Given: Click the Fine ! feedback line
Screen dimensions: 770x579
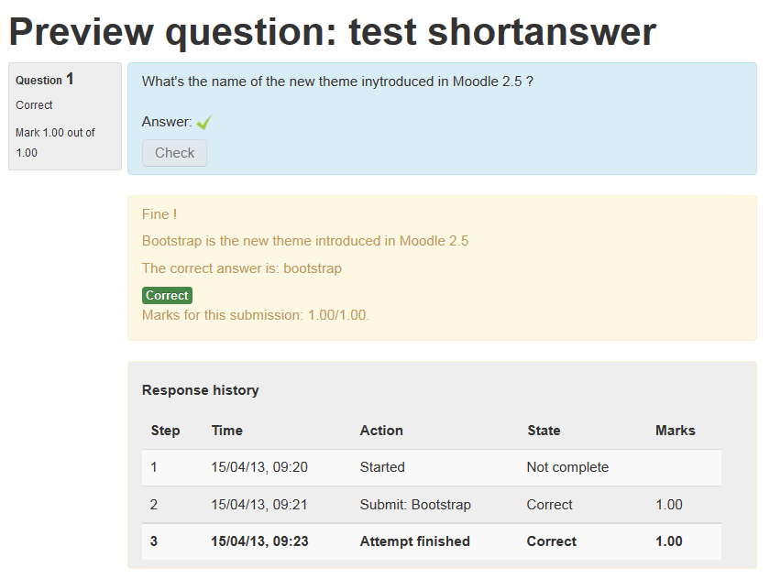Looking at the screenshot, I should click(x=159, y=214).
